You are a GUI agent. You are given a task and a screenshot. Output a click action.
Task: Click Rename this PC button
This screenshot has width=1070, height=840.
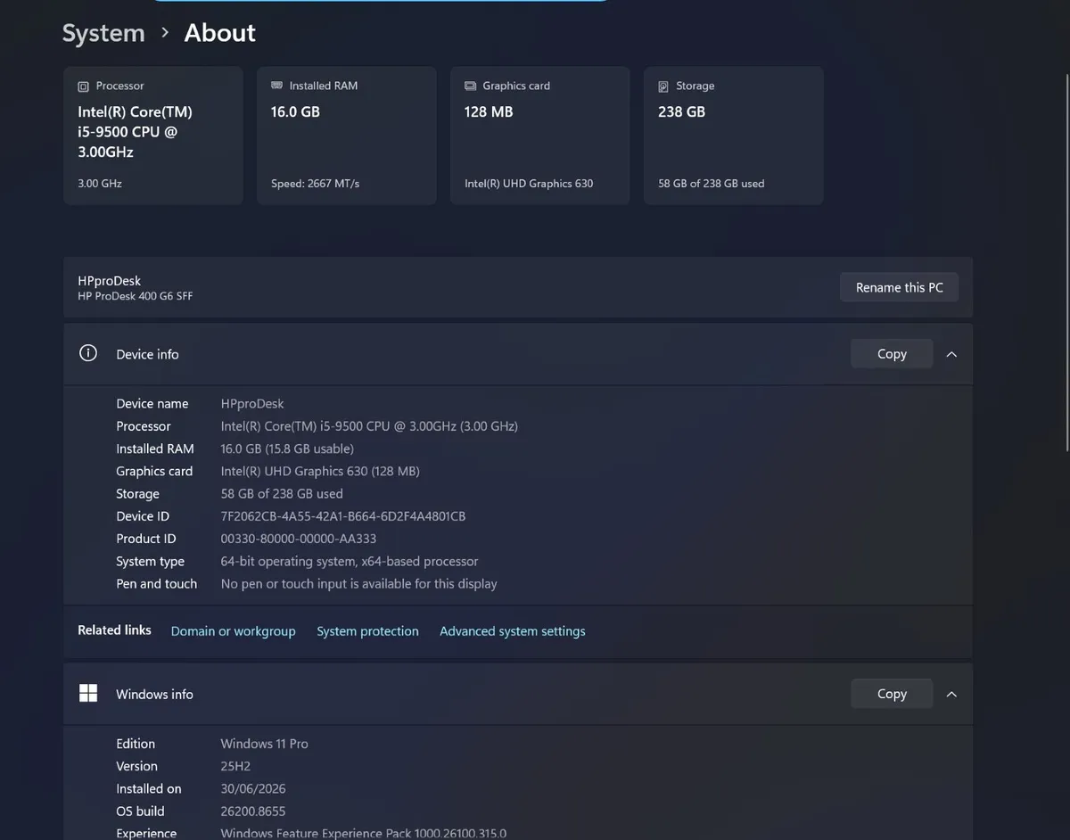click(x=899, y=287)
